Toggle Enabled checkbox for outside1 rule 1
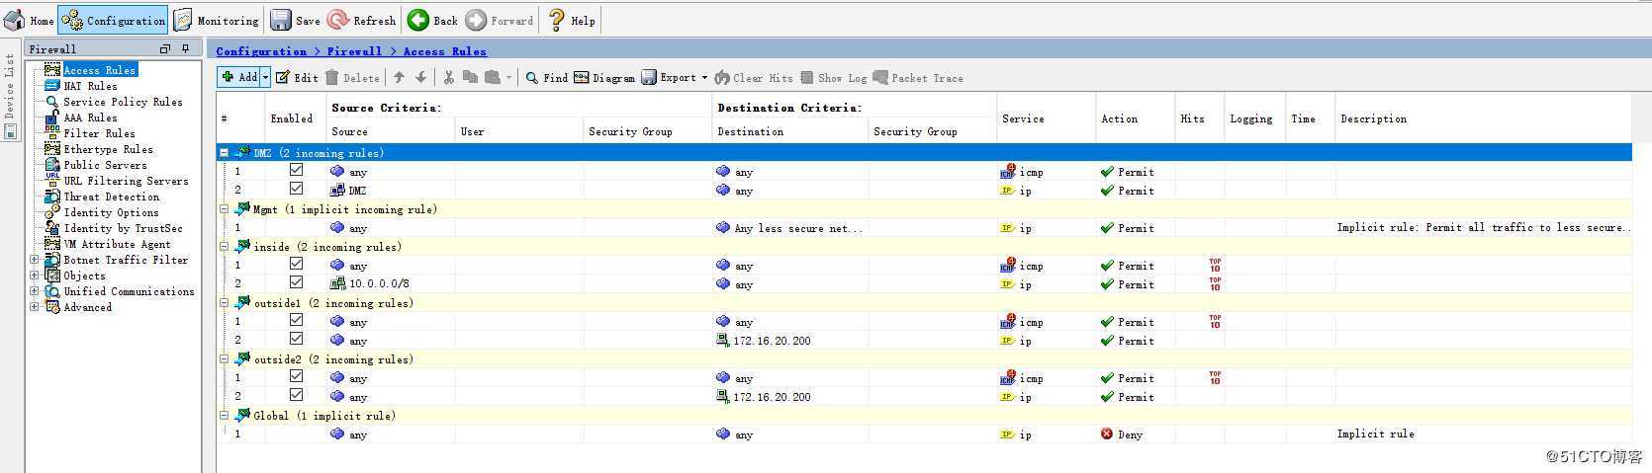This screenshot has height=473, width=1652. tap(296, 320)
